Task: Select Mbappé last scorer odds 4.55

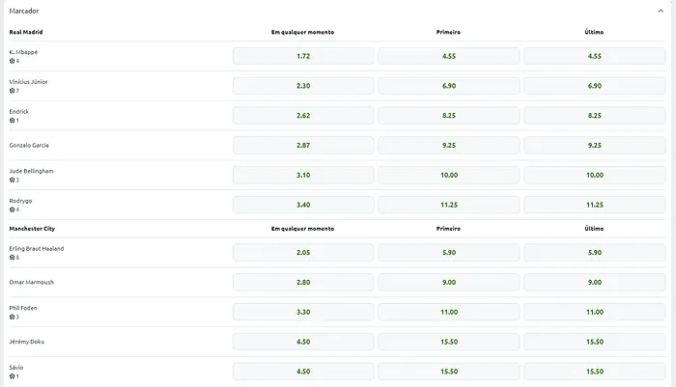Action: coord(595,56)
